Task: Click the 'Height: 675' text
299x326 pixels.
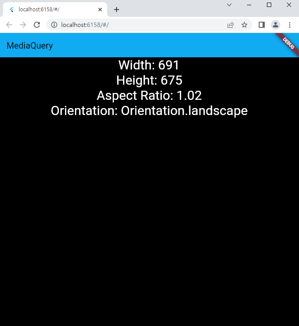Action: (149, 80)
